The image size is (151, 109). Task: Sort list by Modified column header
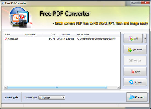(66, 35)
